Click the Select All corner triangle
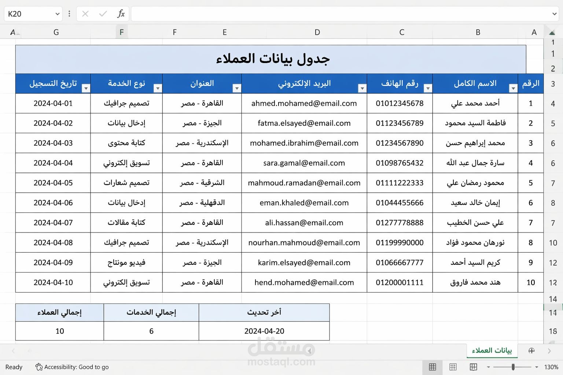Image resolution: width=563 pixels, height=375 pixels. (552, 33)
